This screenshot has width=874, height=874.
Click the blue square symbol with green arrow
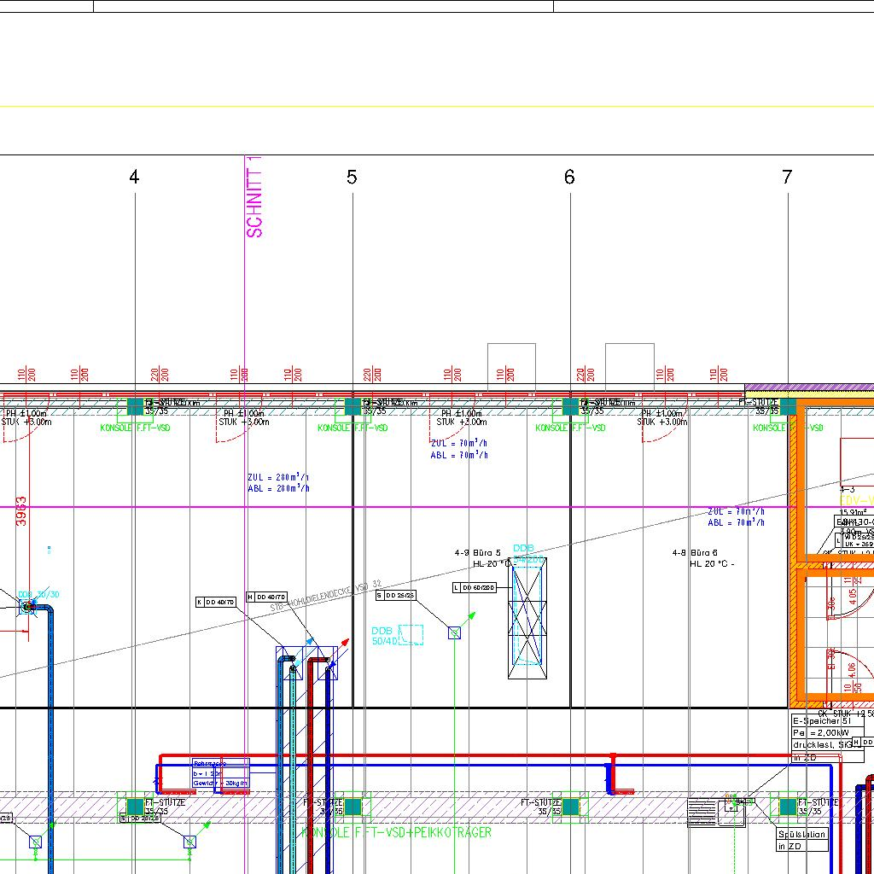tap(455, 632)
